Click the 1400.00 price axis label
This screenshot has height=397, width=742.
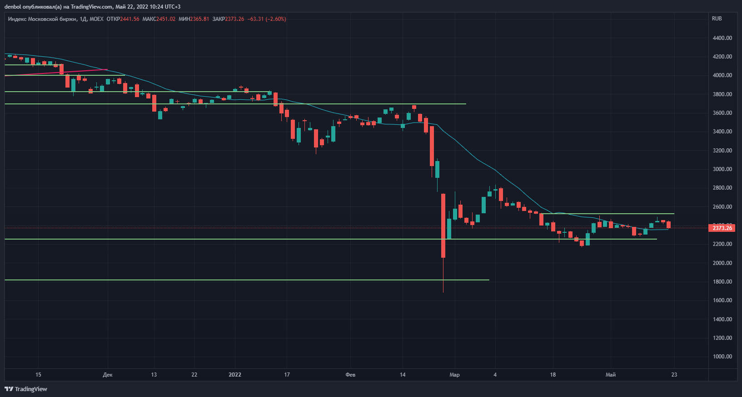(x=722, y=319)
